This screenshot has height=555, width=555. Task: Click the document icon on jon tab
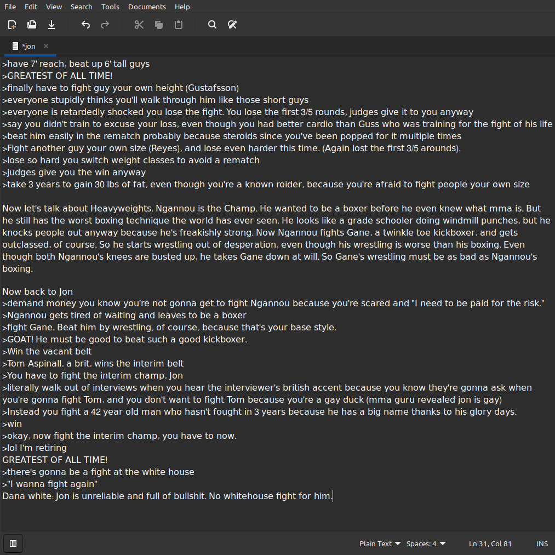click(15, 46)
